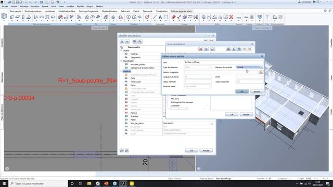Click Annuler in the Modifier des attributs dialog

(206, 151)
